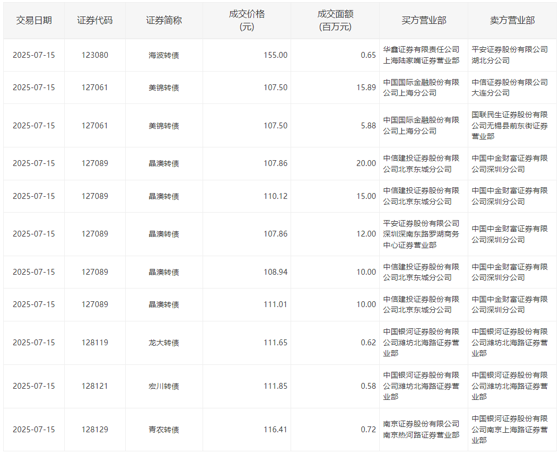560x454 pixels.
Task: Select the 买方营业部 column header
Action: pyautogui.click(x=424, y=20)
